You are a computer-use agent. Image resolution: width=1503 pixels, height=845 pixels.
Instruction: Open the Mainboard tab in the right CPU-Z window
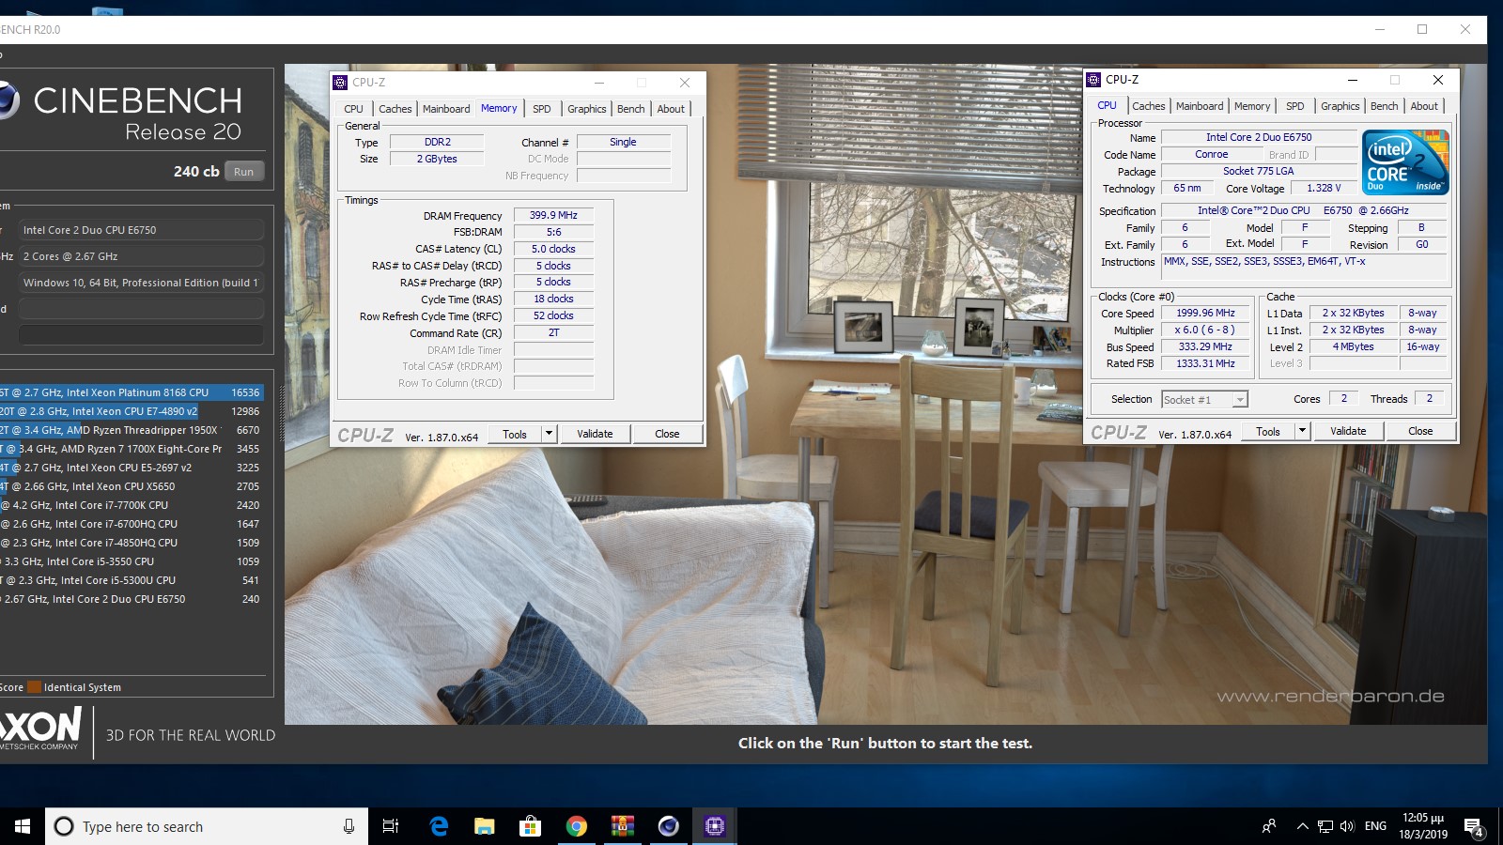pos(1200,106)
